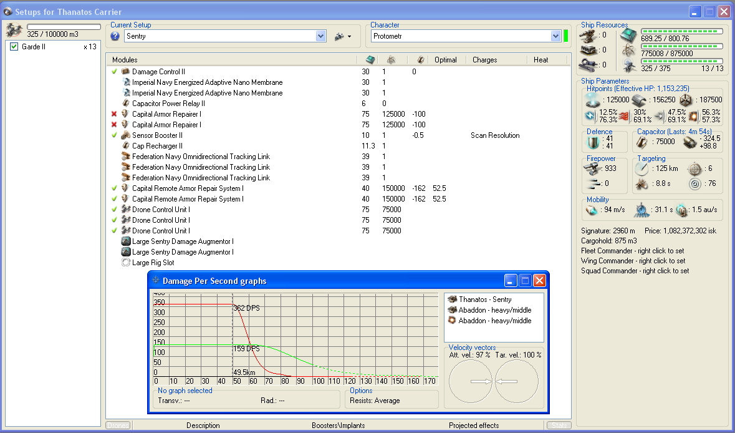Image resolution: width=735 pixels, height=433 pixels.
Task: Expand the Current Setup 'Sentry' dropdown
Action: click(321, 36)
